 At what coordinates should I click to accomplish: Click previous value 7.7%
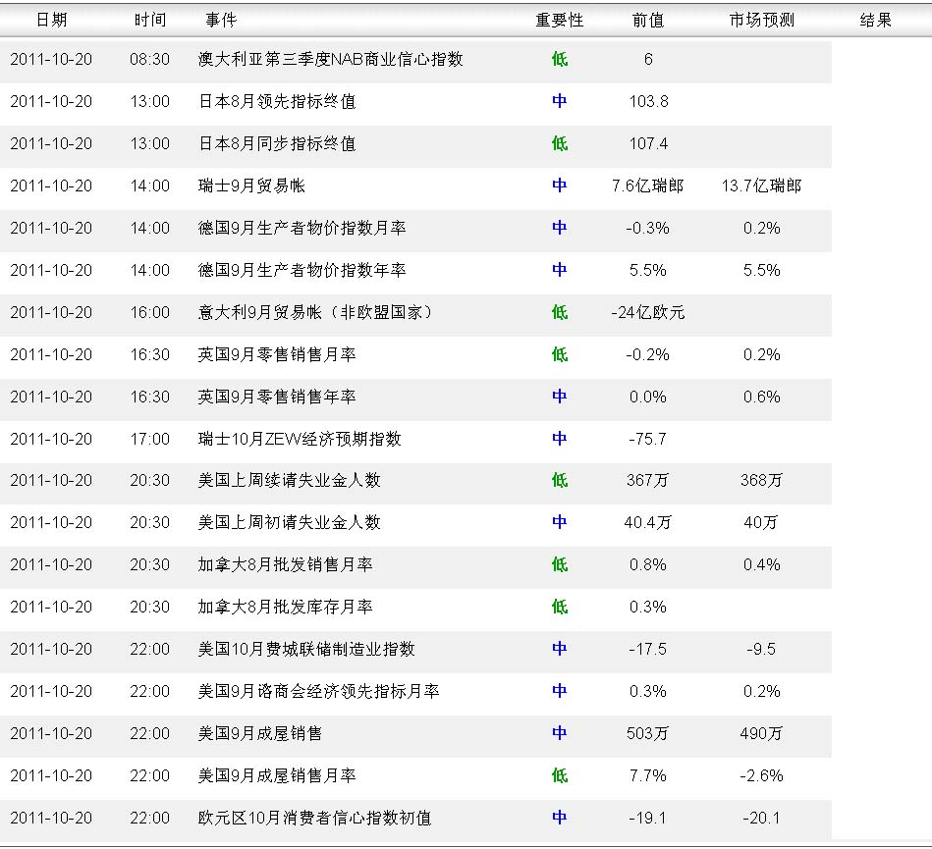648,775
